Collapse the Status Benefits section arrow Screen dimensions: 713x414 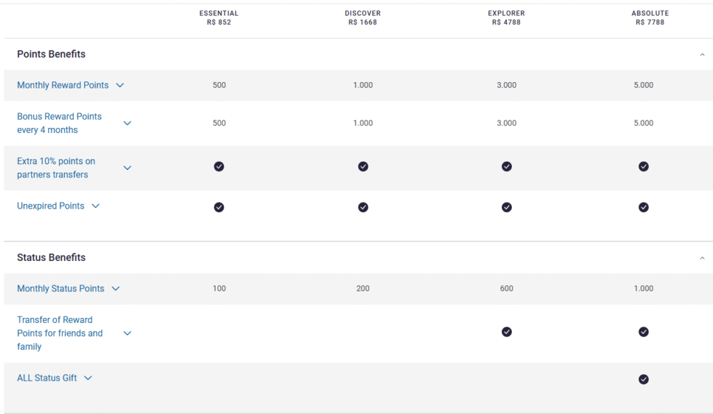[x=702, y=258]
